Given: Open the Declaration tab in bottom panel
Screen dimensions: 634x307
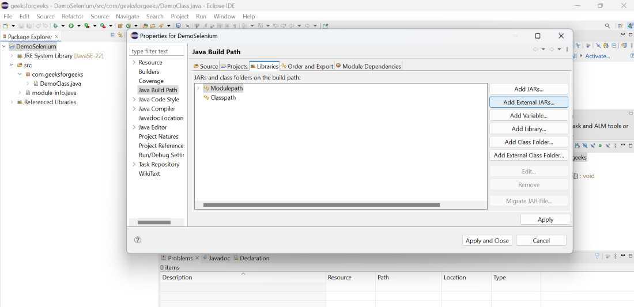Looking at the screenshot, I should pos(251,257).
